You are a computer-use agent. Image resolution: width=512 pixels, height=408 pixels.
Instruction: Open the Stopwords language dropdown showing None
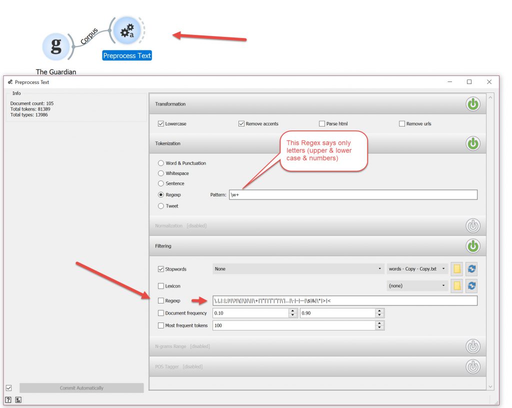(298, 269)
